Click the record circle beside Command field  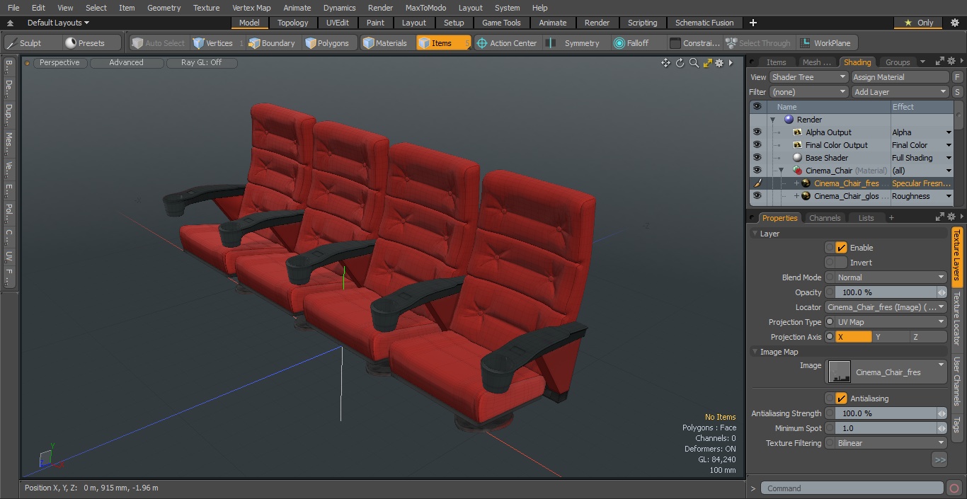point(954,488)
